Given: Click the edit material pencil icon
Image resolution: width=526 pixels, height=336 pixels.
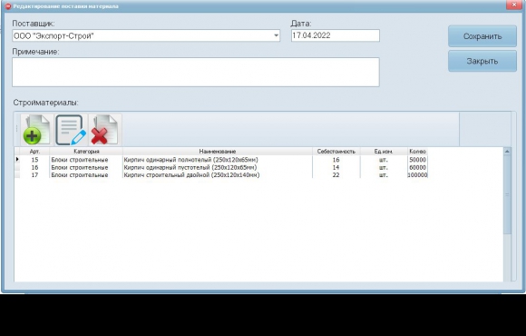Looking at the screenshot, I should coord(71,130).
